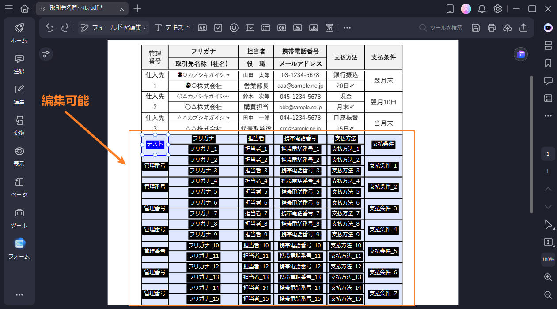Select the text field tool (AB icon)
The image size is (557, 309).
click(202, 27)
